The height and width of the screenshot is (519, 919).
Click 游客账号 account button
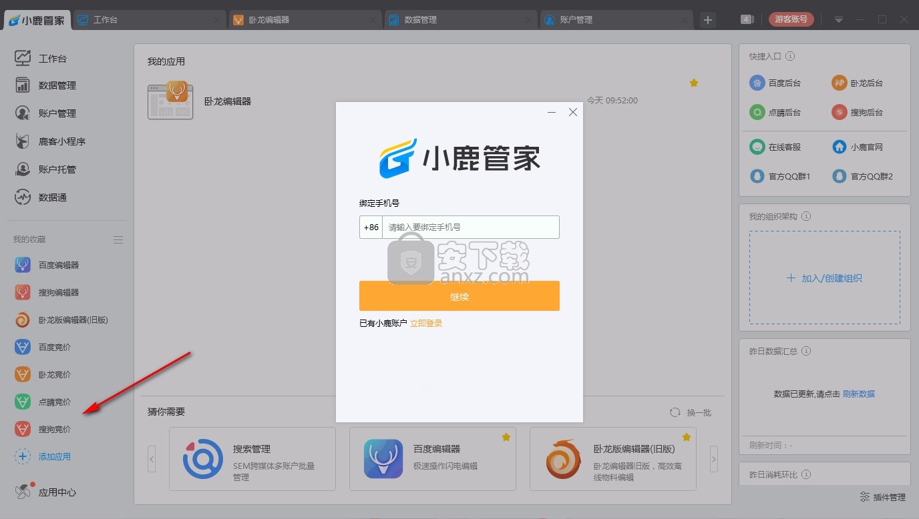tap(791, 19)
